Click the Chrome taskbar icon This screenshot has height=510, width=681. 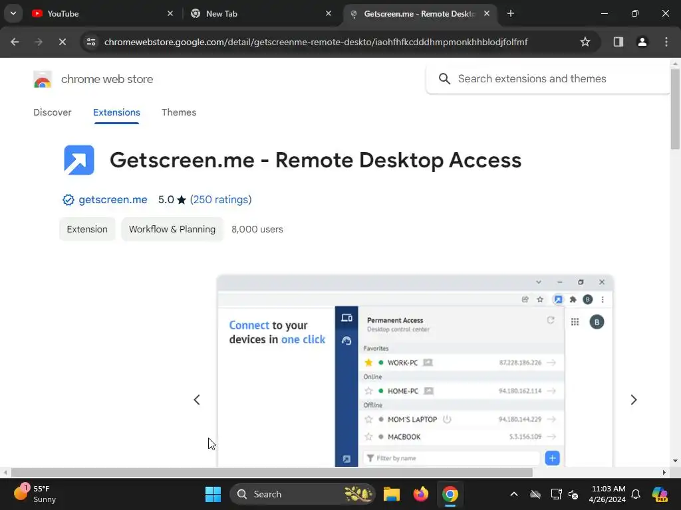[450, 494]
